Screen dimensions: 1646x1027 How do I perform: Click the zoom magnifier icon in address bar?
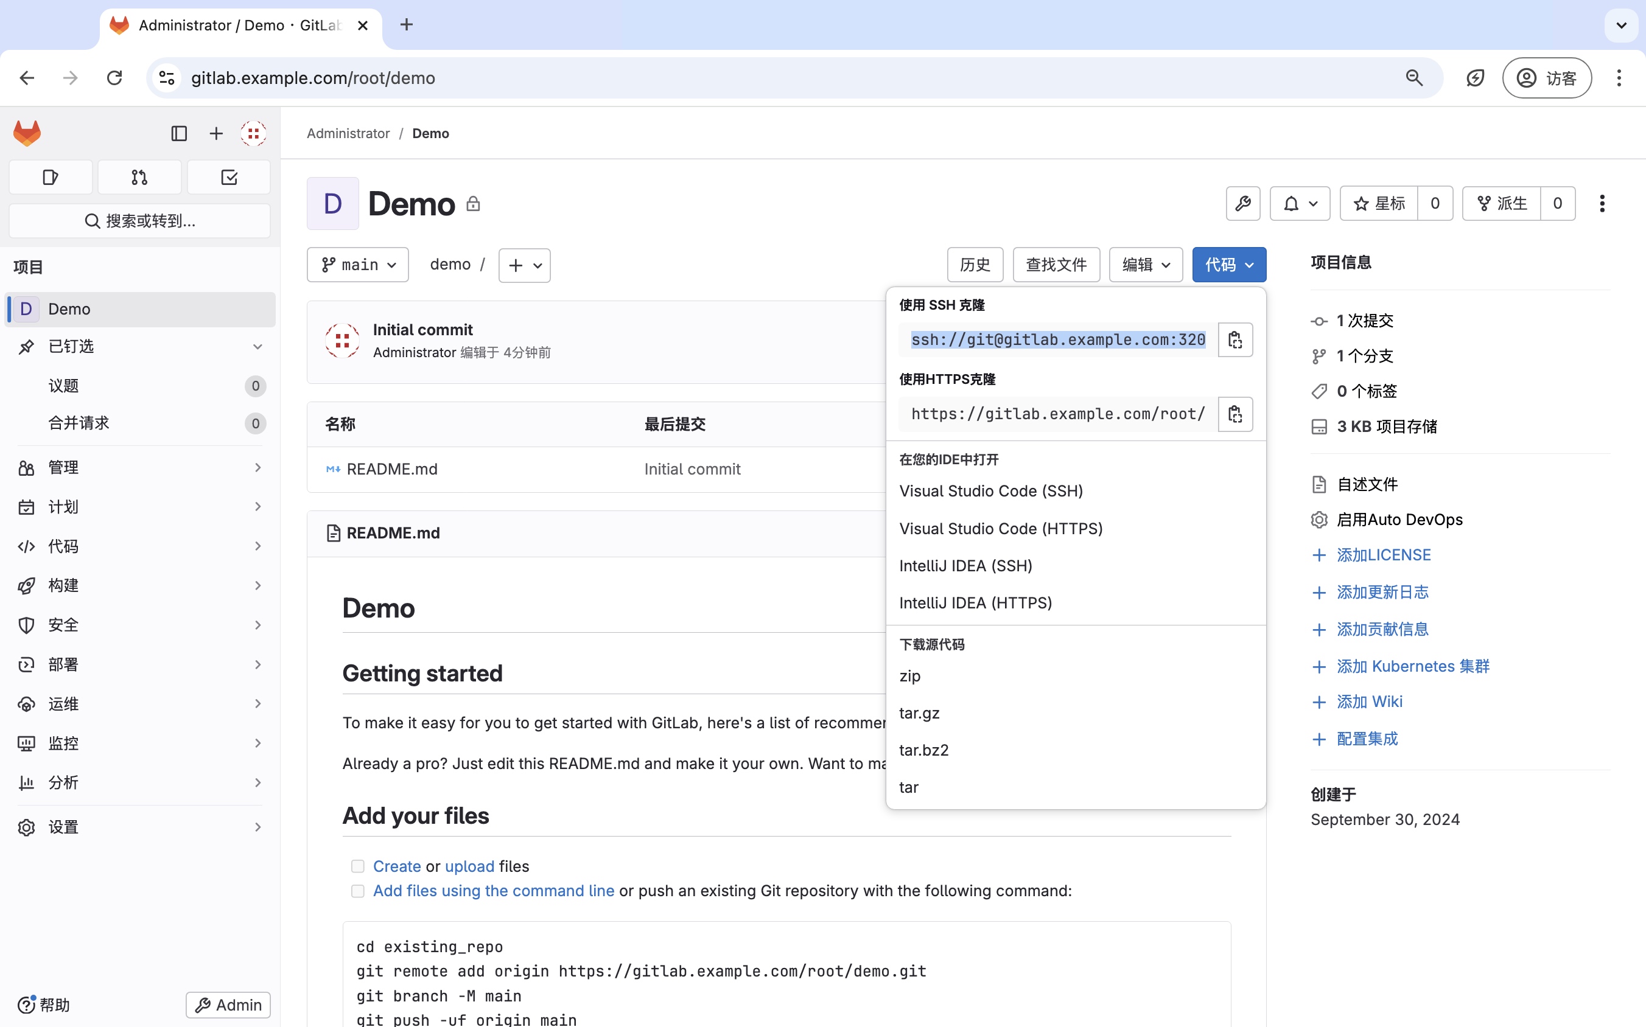pos(1414,78)
